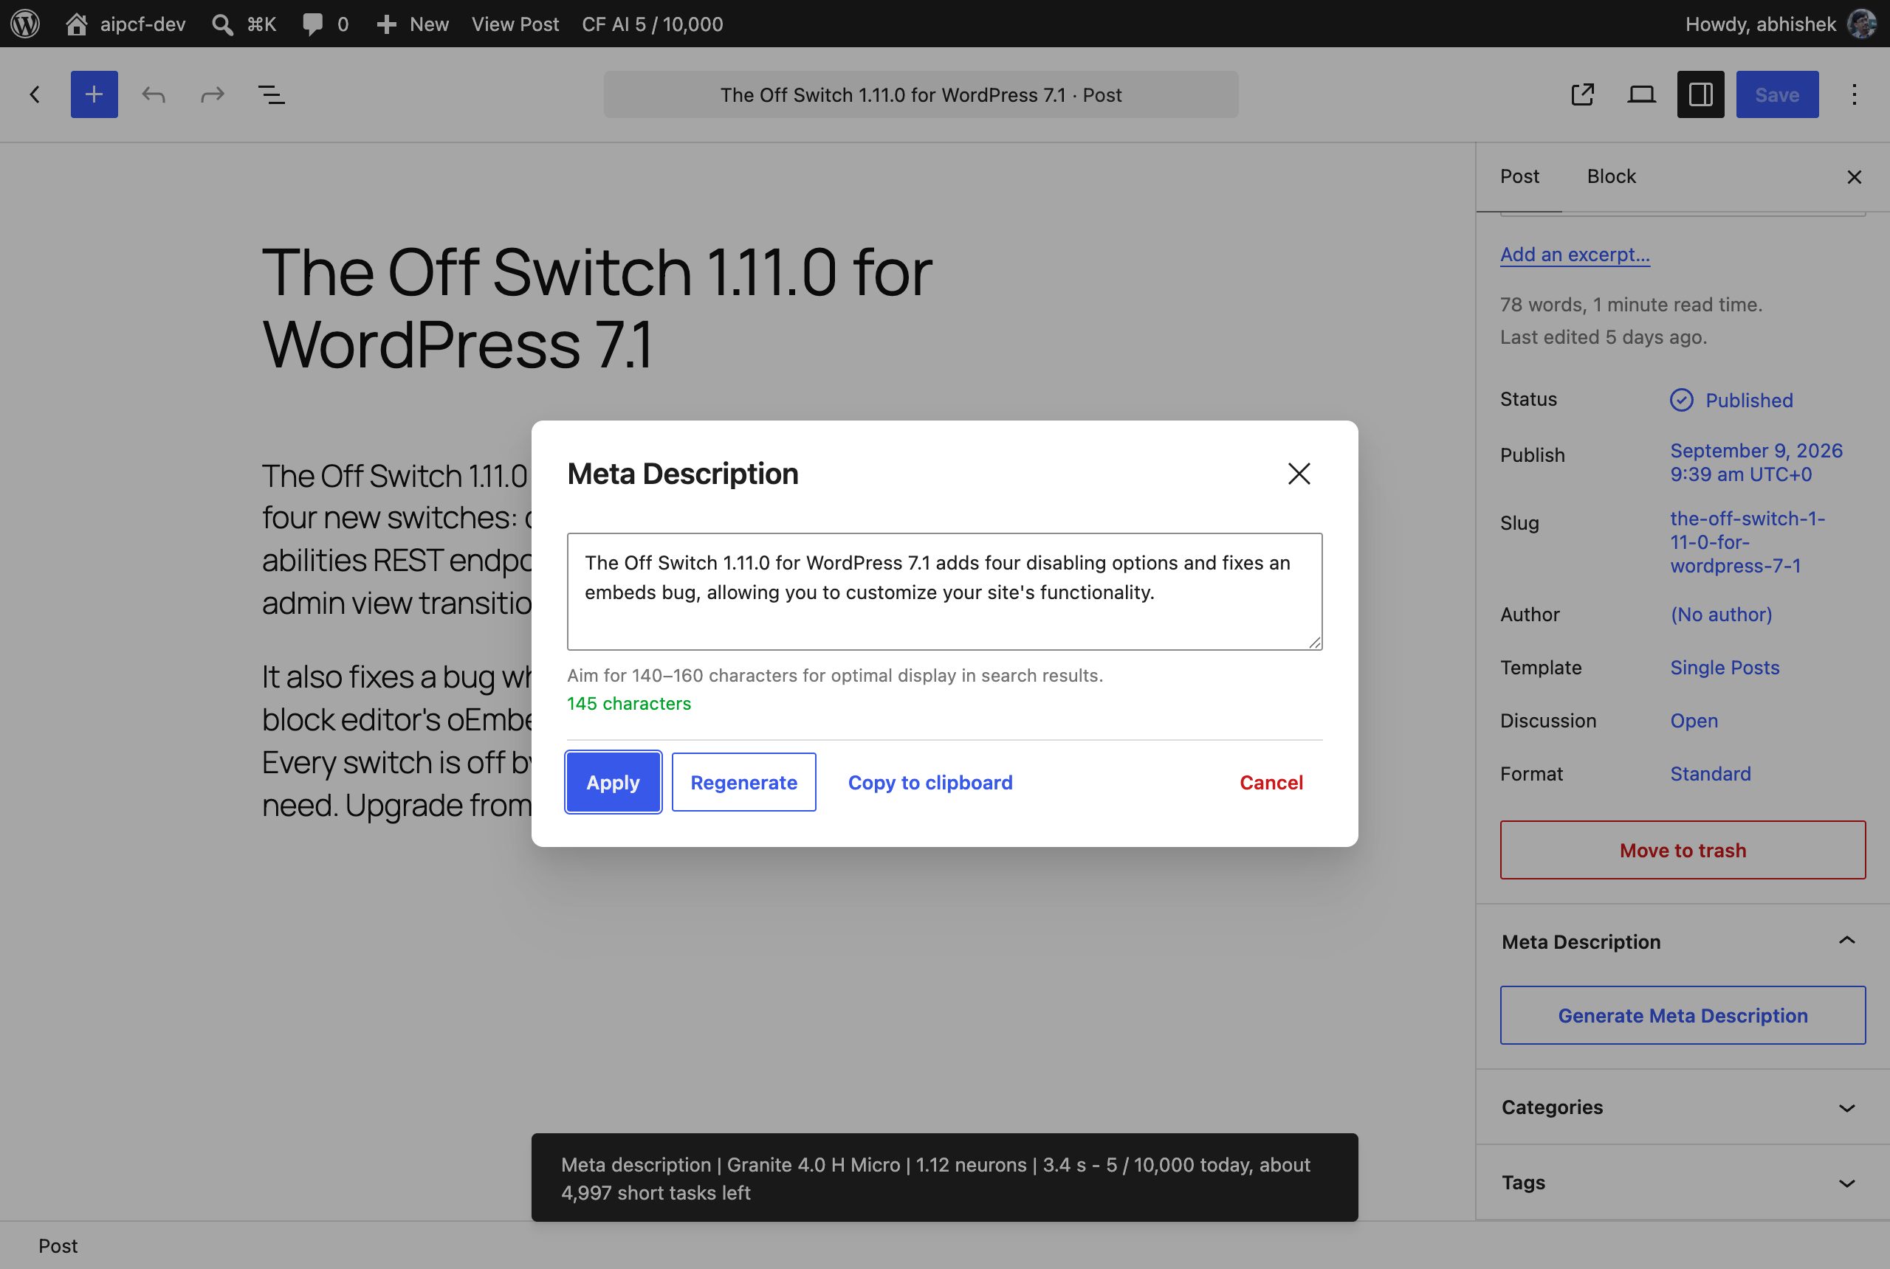Expand the Categories panel

[x=1683, y=1107]
